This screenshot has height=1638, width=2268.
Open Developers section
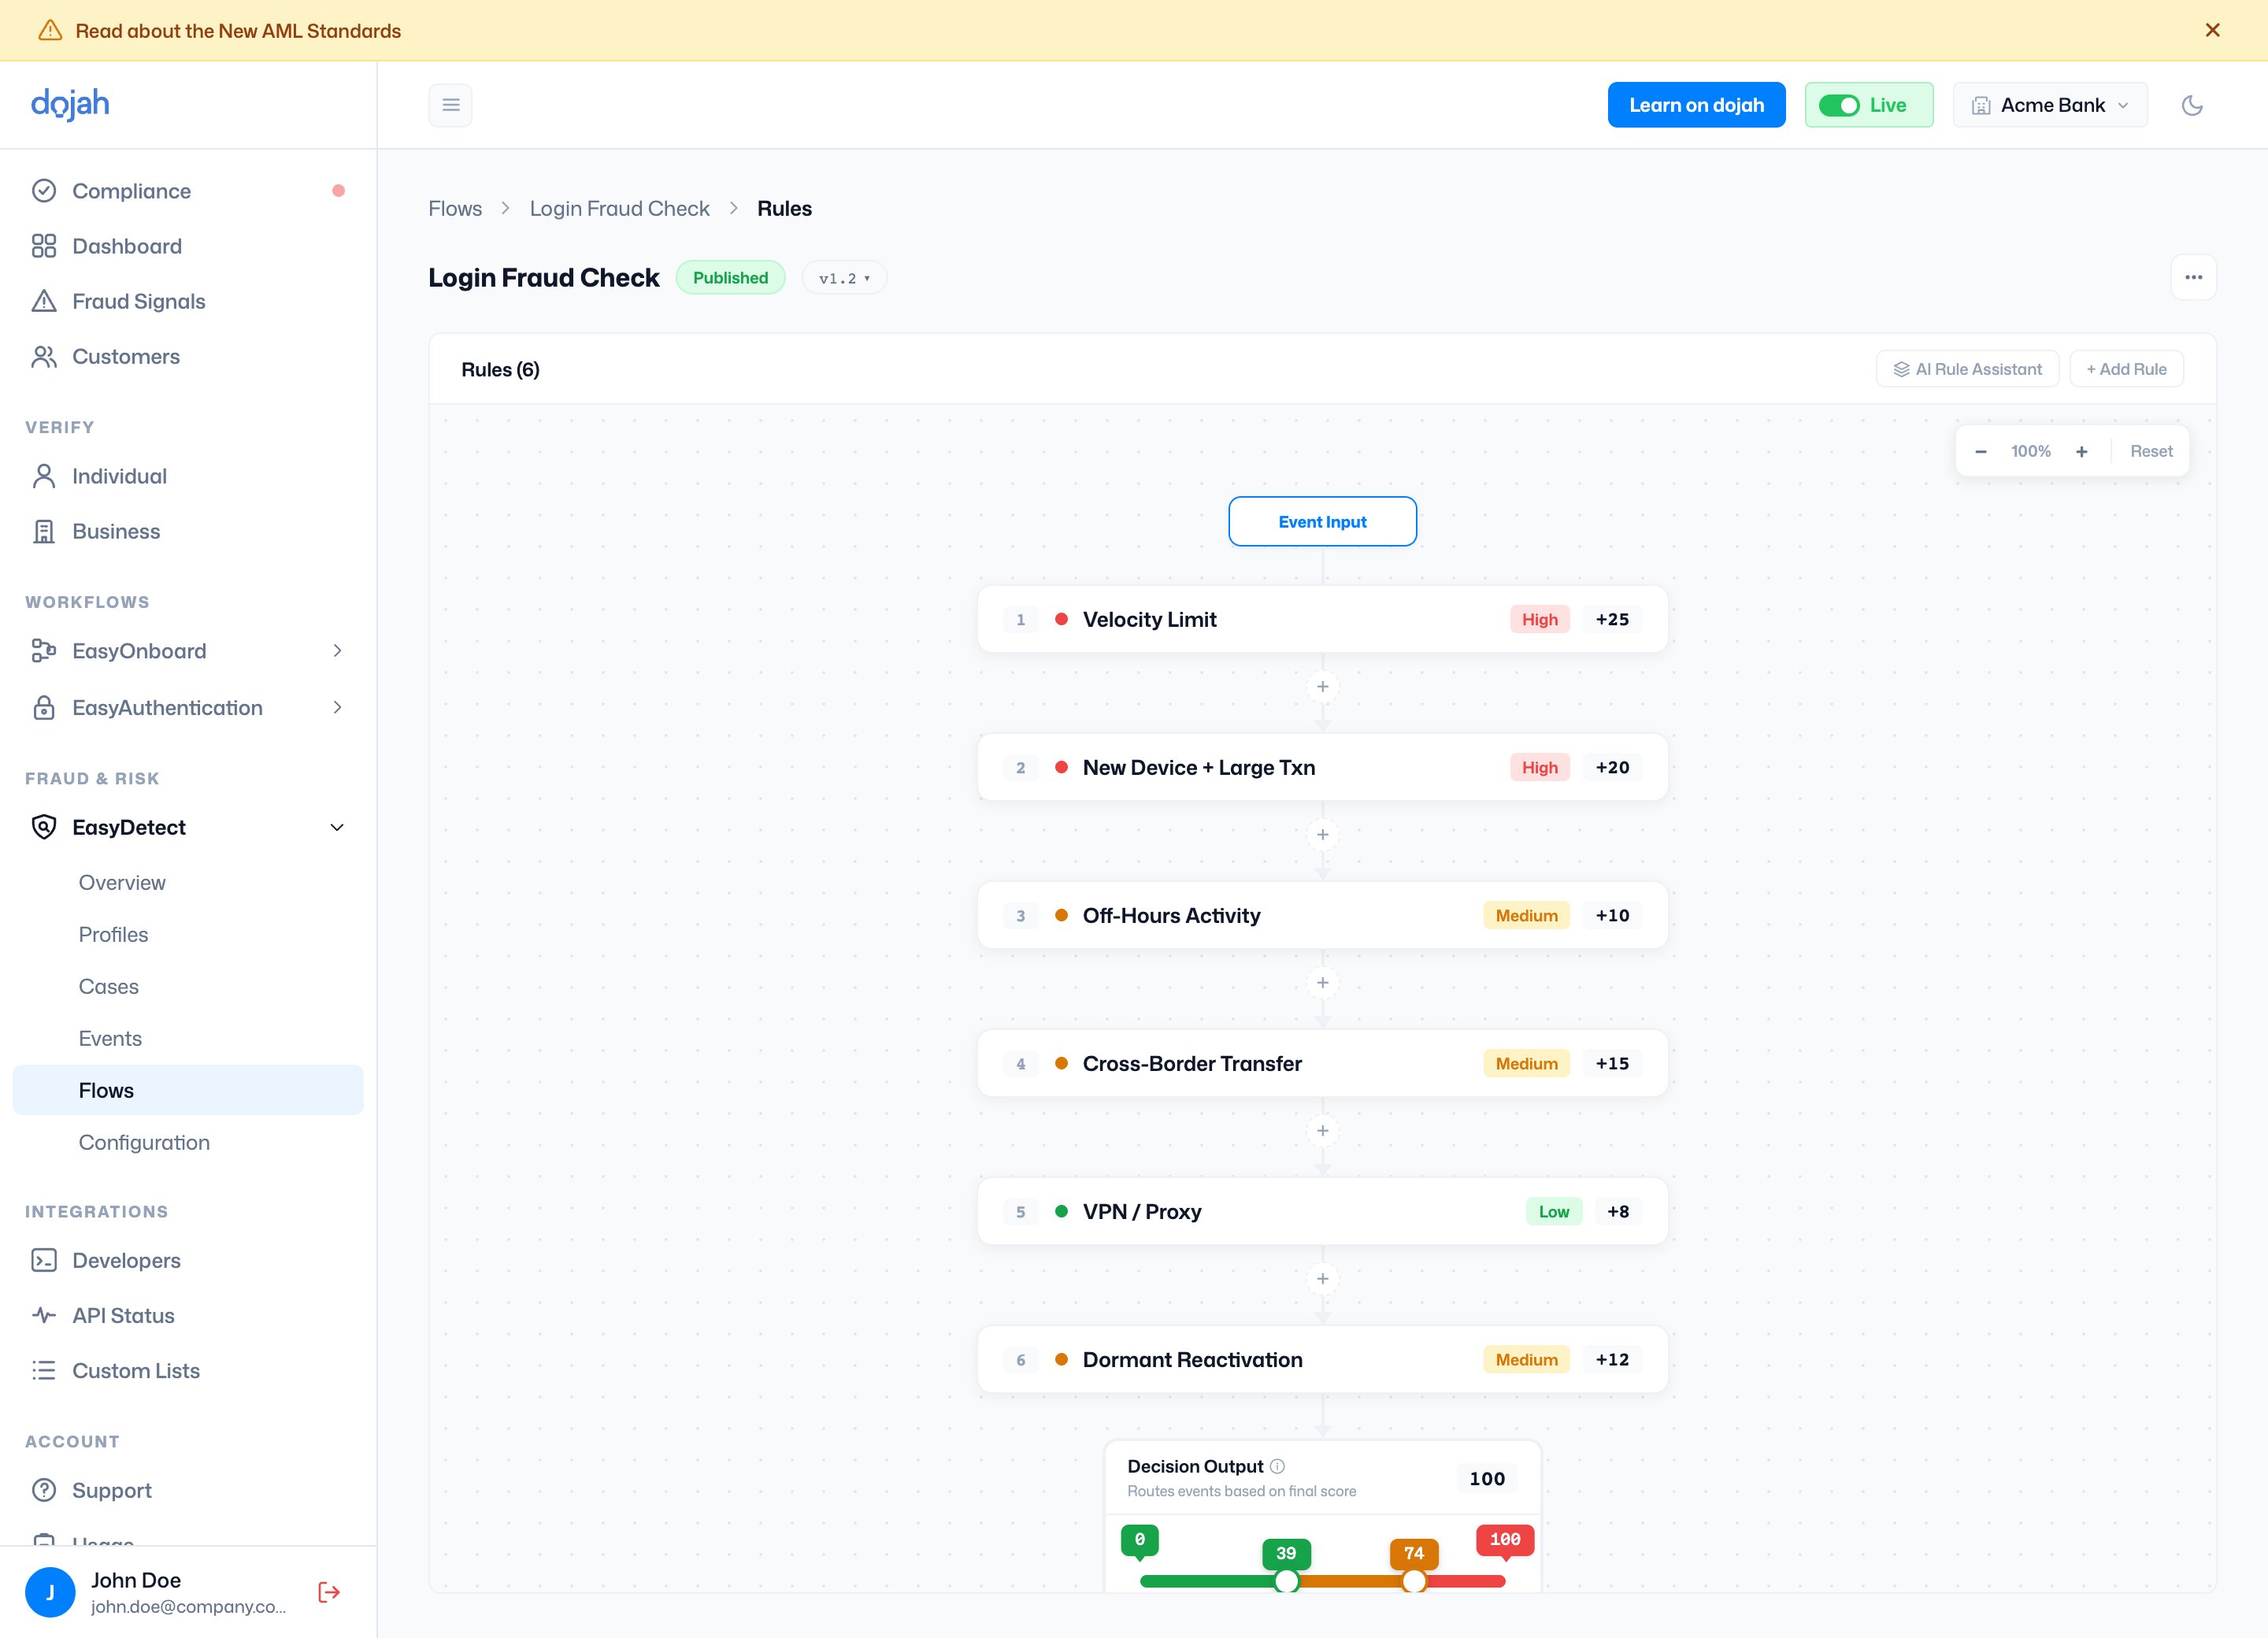click(188, 1260)
